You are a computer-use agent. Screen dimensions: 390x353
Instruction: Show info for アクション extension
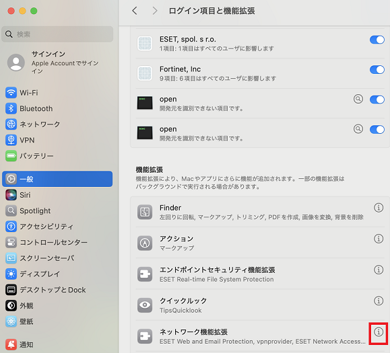[x=379, y=239]
